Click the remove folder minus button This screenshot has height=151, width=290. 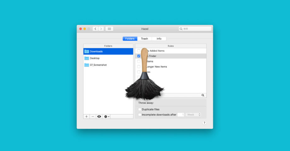tap(93, 116)
